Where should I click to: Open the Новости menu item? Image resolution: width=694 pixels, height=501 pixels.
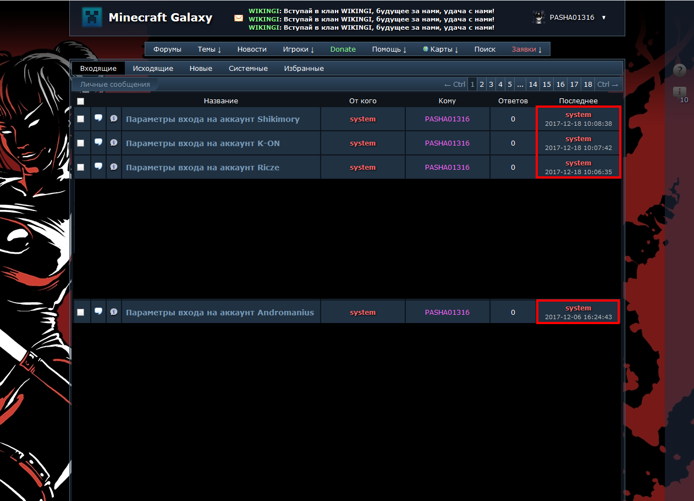tap(252, 49)
